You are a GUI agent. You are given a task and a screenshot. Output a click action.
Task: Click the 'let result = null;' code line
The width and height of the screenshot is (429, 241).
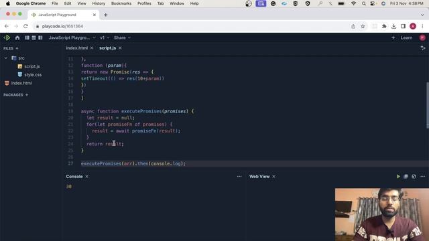(x=111, y=118)
